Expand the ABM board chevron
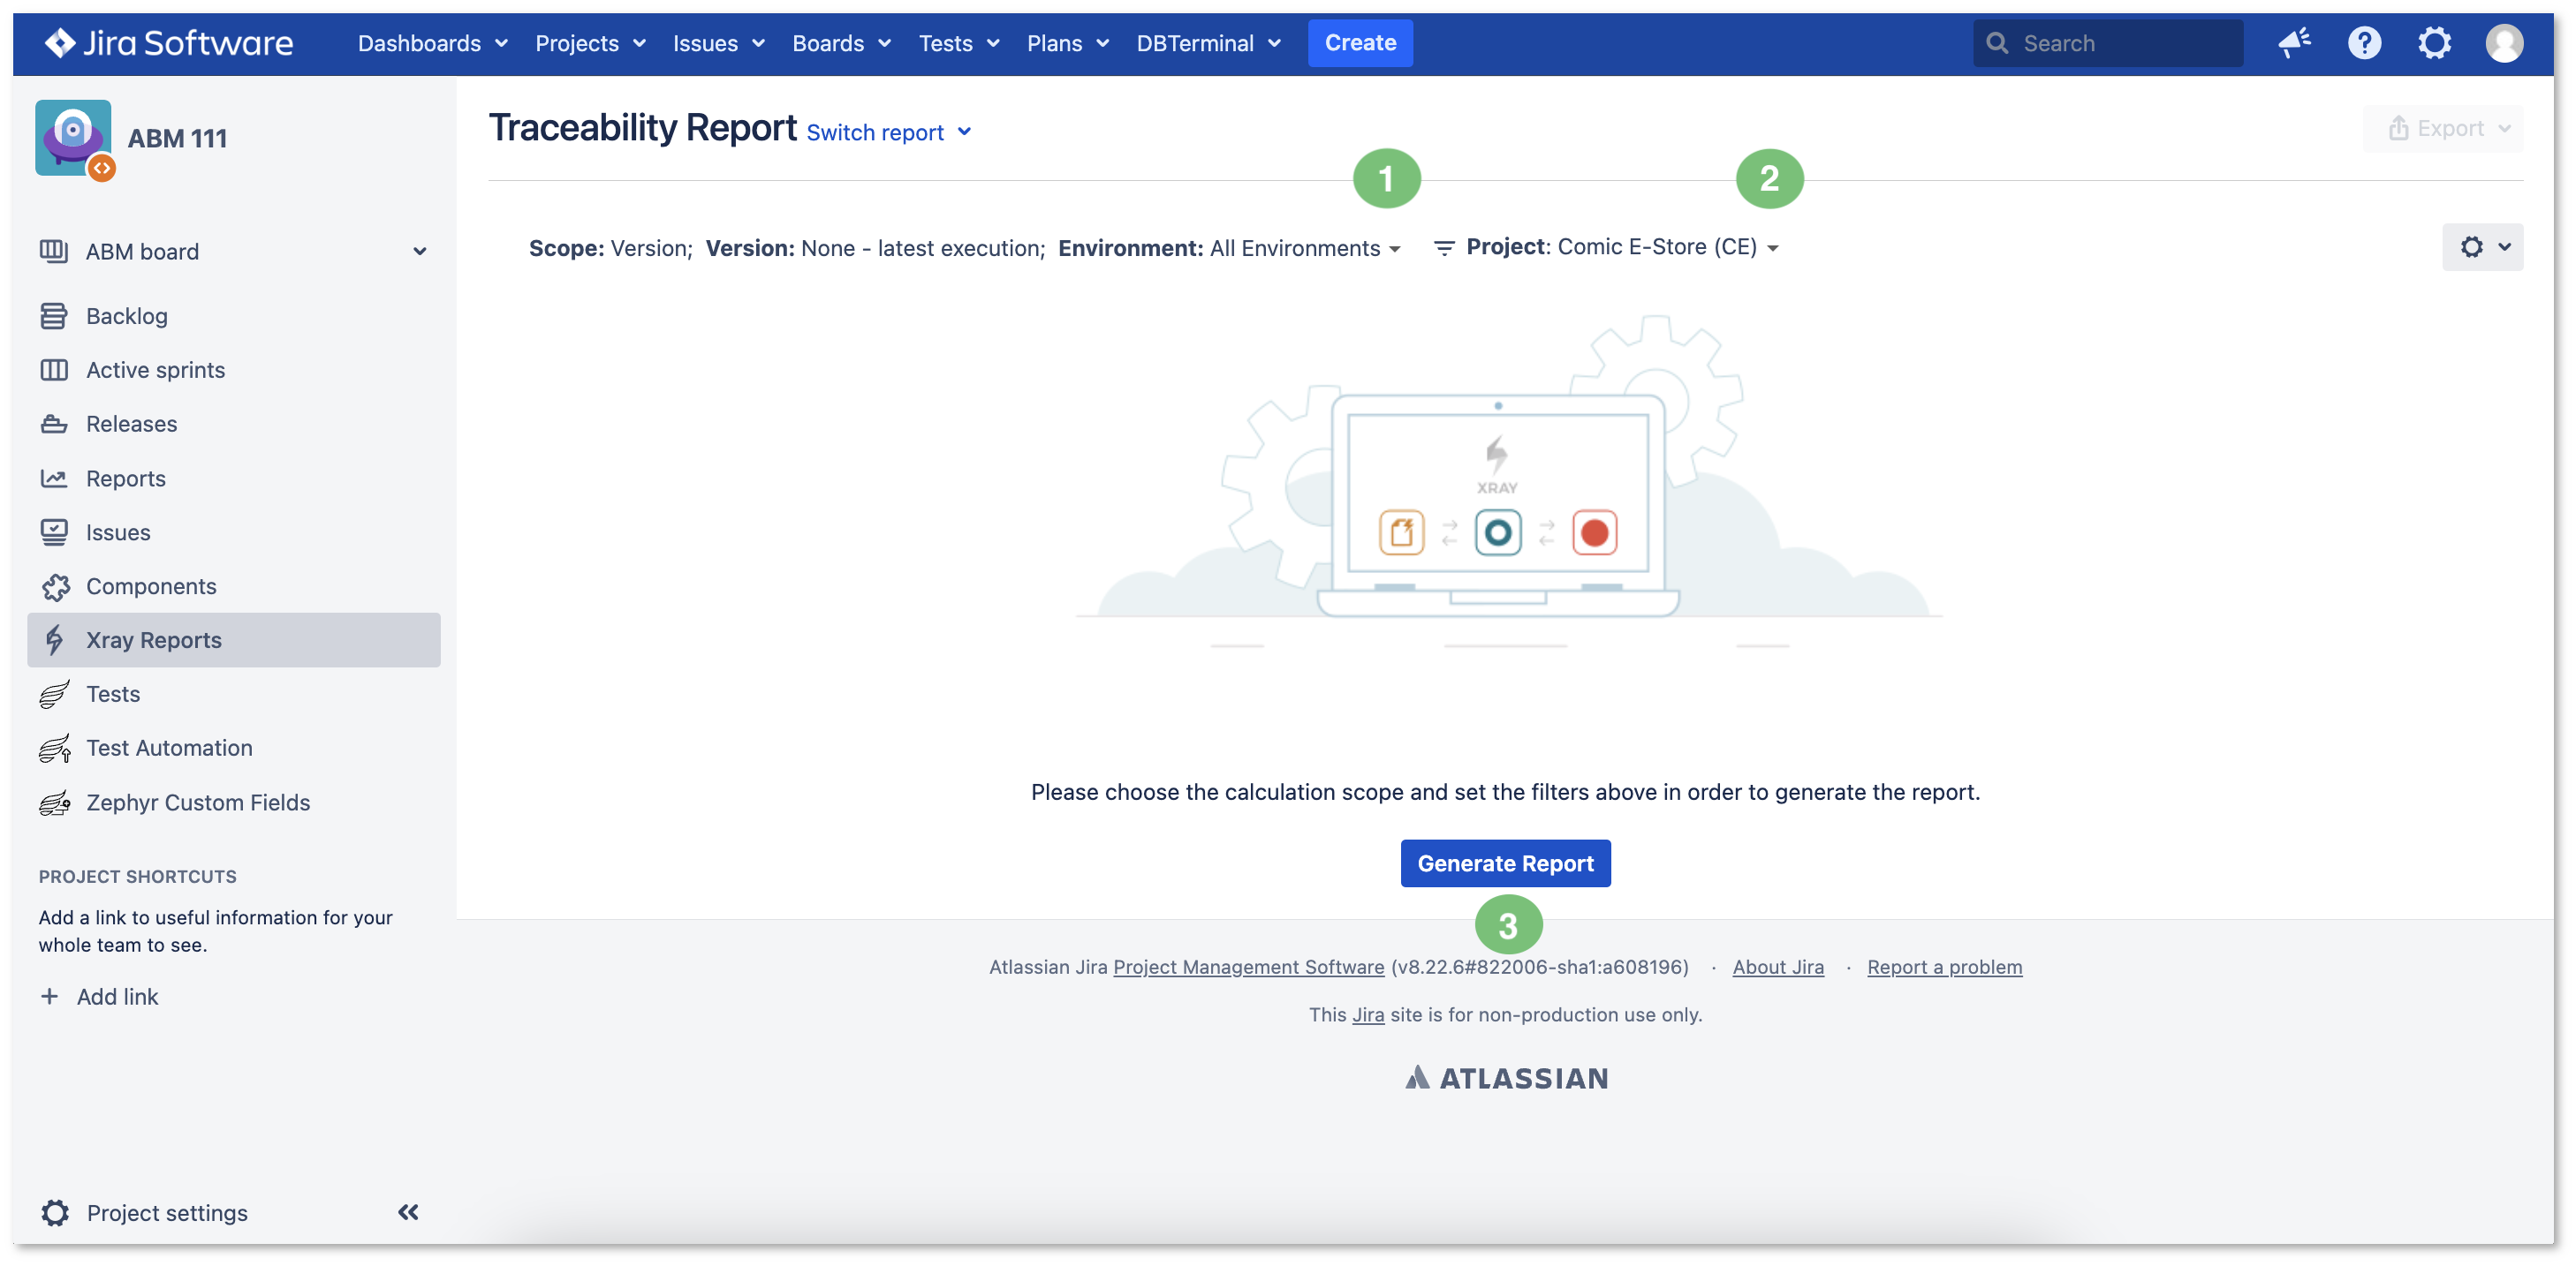This screenshot has width=2576, height=1266. coord(420,251)
